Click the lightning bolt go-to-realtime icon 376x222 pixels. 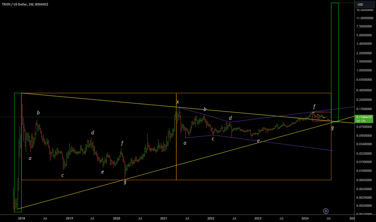(326, 211)
